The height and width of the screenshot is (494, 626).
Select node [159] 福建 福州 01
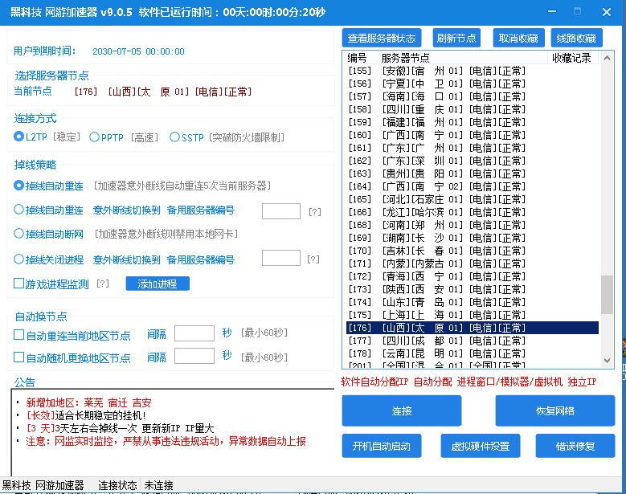click(x=473, y=122)
